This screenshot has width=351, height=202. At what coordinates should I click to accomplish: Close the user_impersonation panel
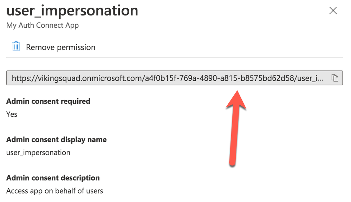click(333, 11)
